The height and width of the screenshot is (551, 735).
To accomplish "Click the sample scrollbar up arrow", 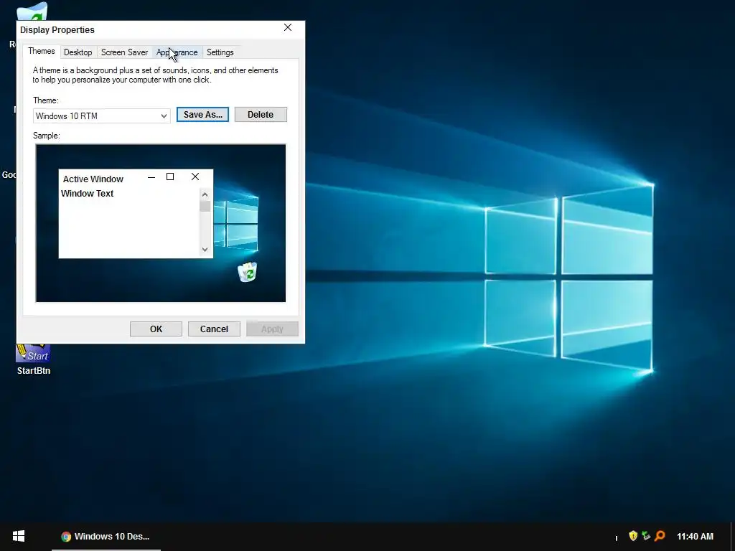I will (205, 194).
